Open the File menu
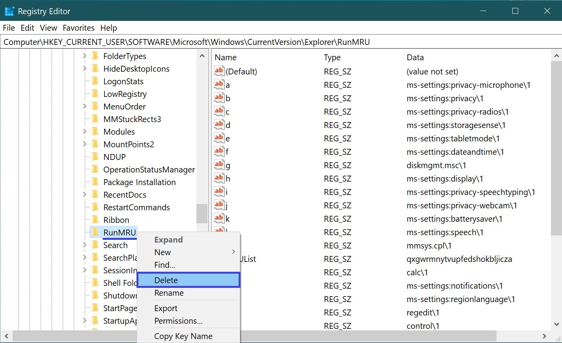562x343 pixels. (x=9, y=28)
